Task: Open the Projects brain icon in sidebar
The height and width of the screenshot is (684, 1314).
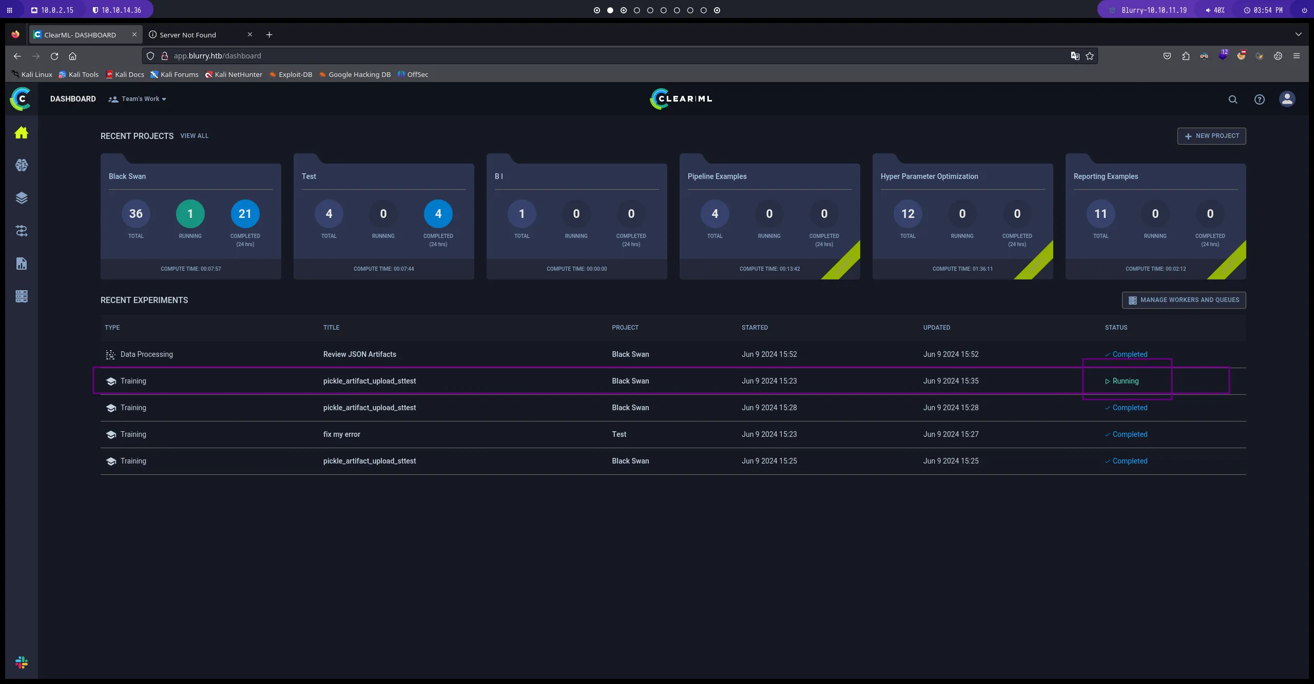Action: tap(21, 165)
